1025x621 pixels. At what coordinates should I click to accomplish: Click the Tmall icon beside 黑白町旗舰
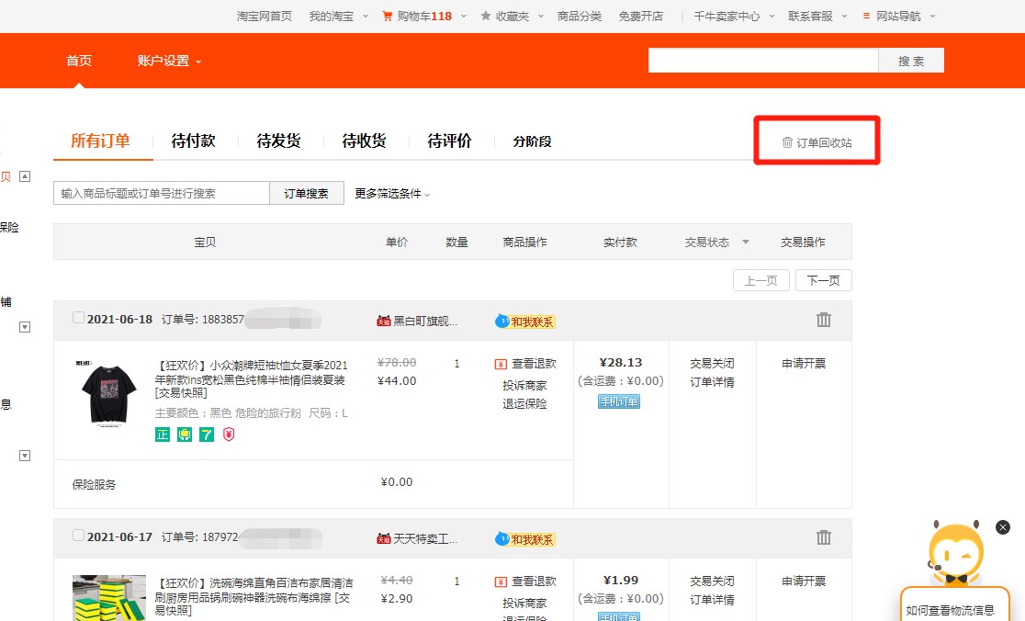pyautogui.click(x=384, y=321)
